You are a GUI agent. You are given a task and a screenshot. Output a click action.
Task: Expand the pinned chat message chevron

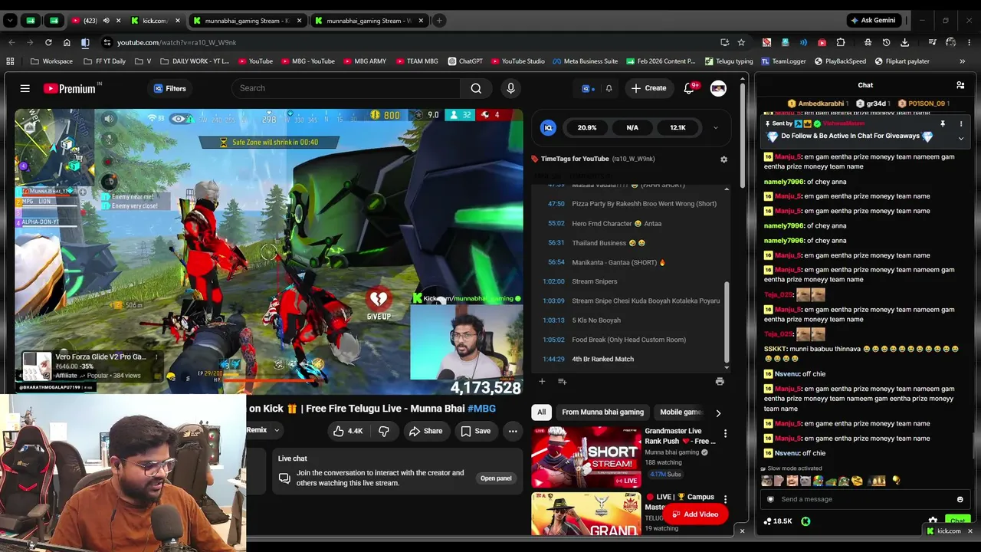pos(960,138)
